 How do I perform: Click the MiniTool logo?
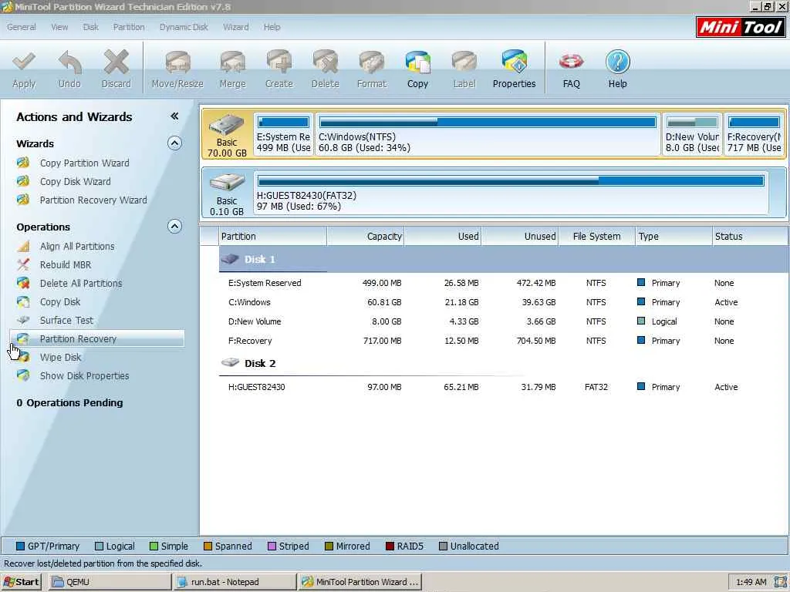(x=741, y=27)
